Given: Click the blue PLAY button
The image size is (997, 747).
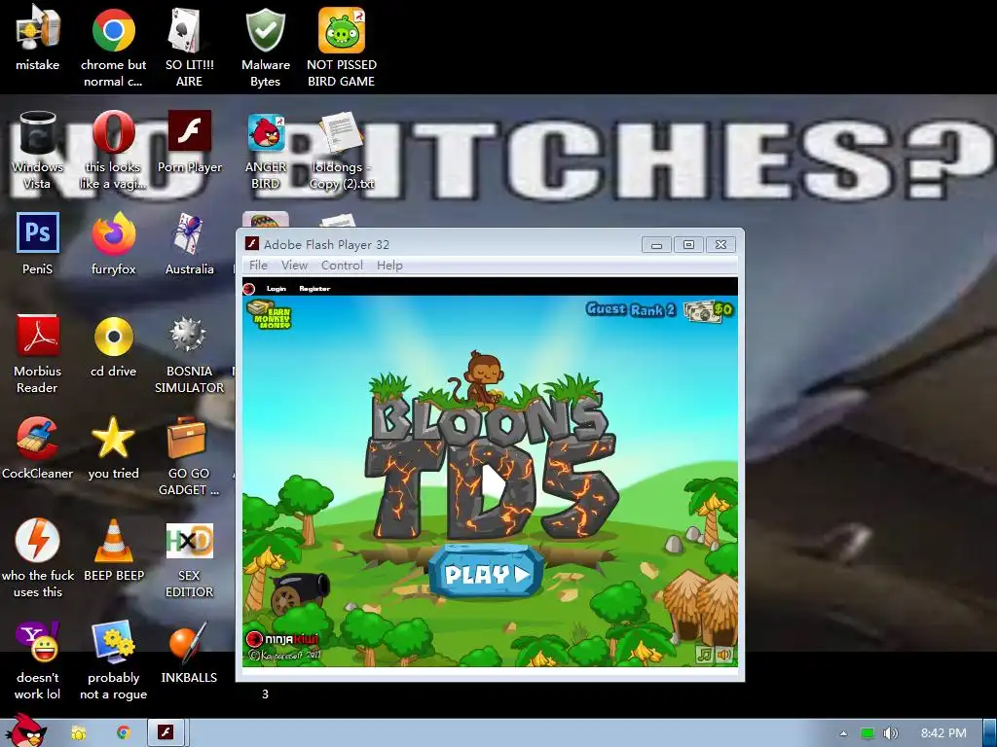Looking at the screenshot, I should [487, 574].
